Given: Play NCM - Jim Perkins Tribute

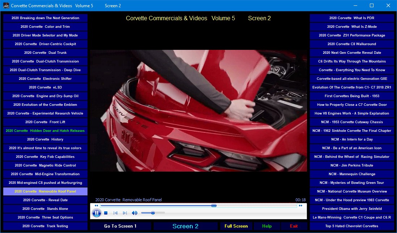Looking at the screenshot, I should [x=352, y=165].
